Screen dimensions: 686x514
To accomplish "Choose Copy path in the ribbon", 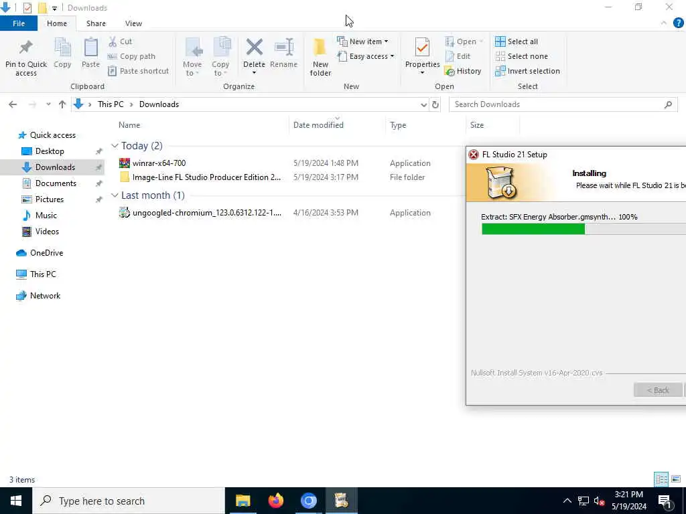I will click(132, 56).
